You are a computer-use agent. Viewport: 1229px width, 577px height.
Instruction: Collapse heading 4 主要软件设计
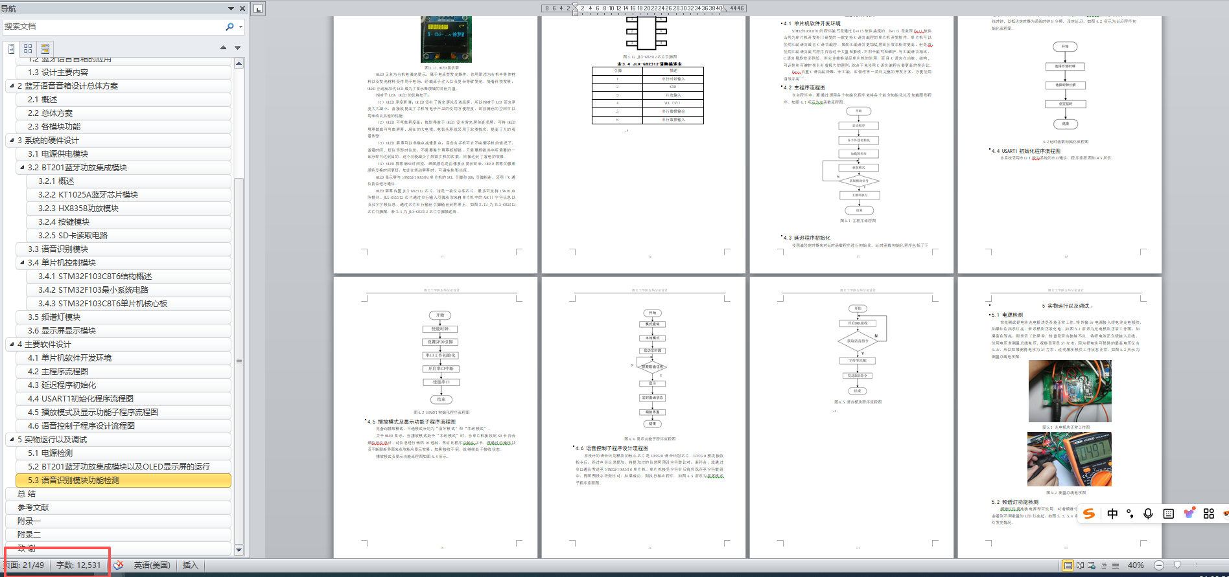tap(12, 344)
